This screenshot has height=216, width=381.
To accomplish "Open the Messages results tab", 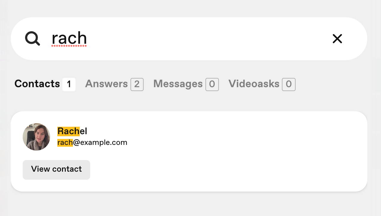I will 186,84.
